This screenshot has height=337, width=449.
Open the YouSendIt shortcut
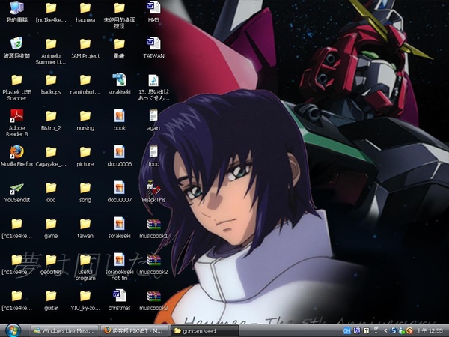click(16, 192)
